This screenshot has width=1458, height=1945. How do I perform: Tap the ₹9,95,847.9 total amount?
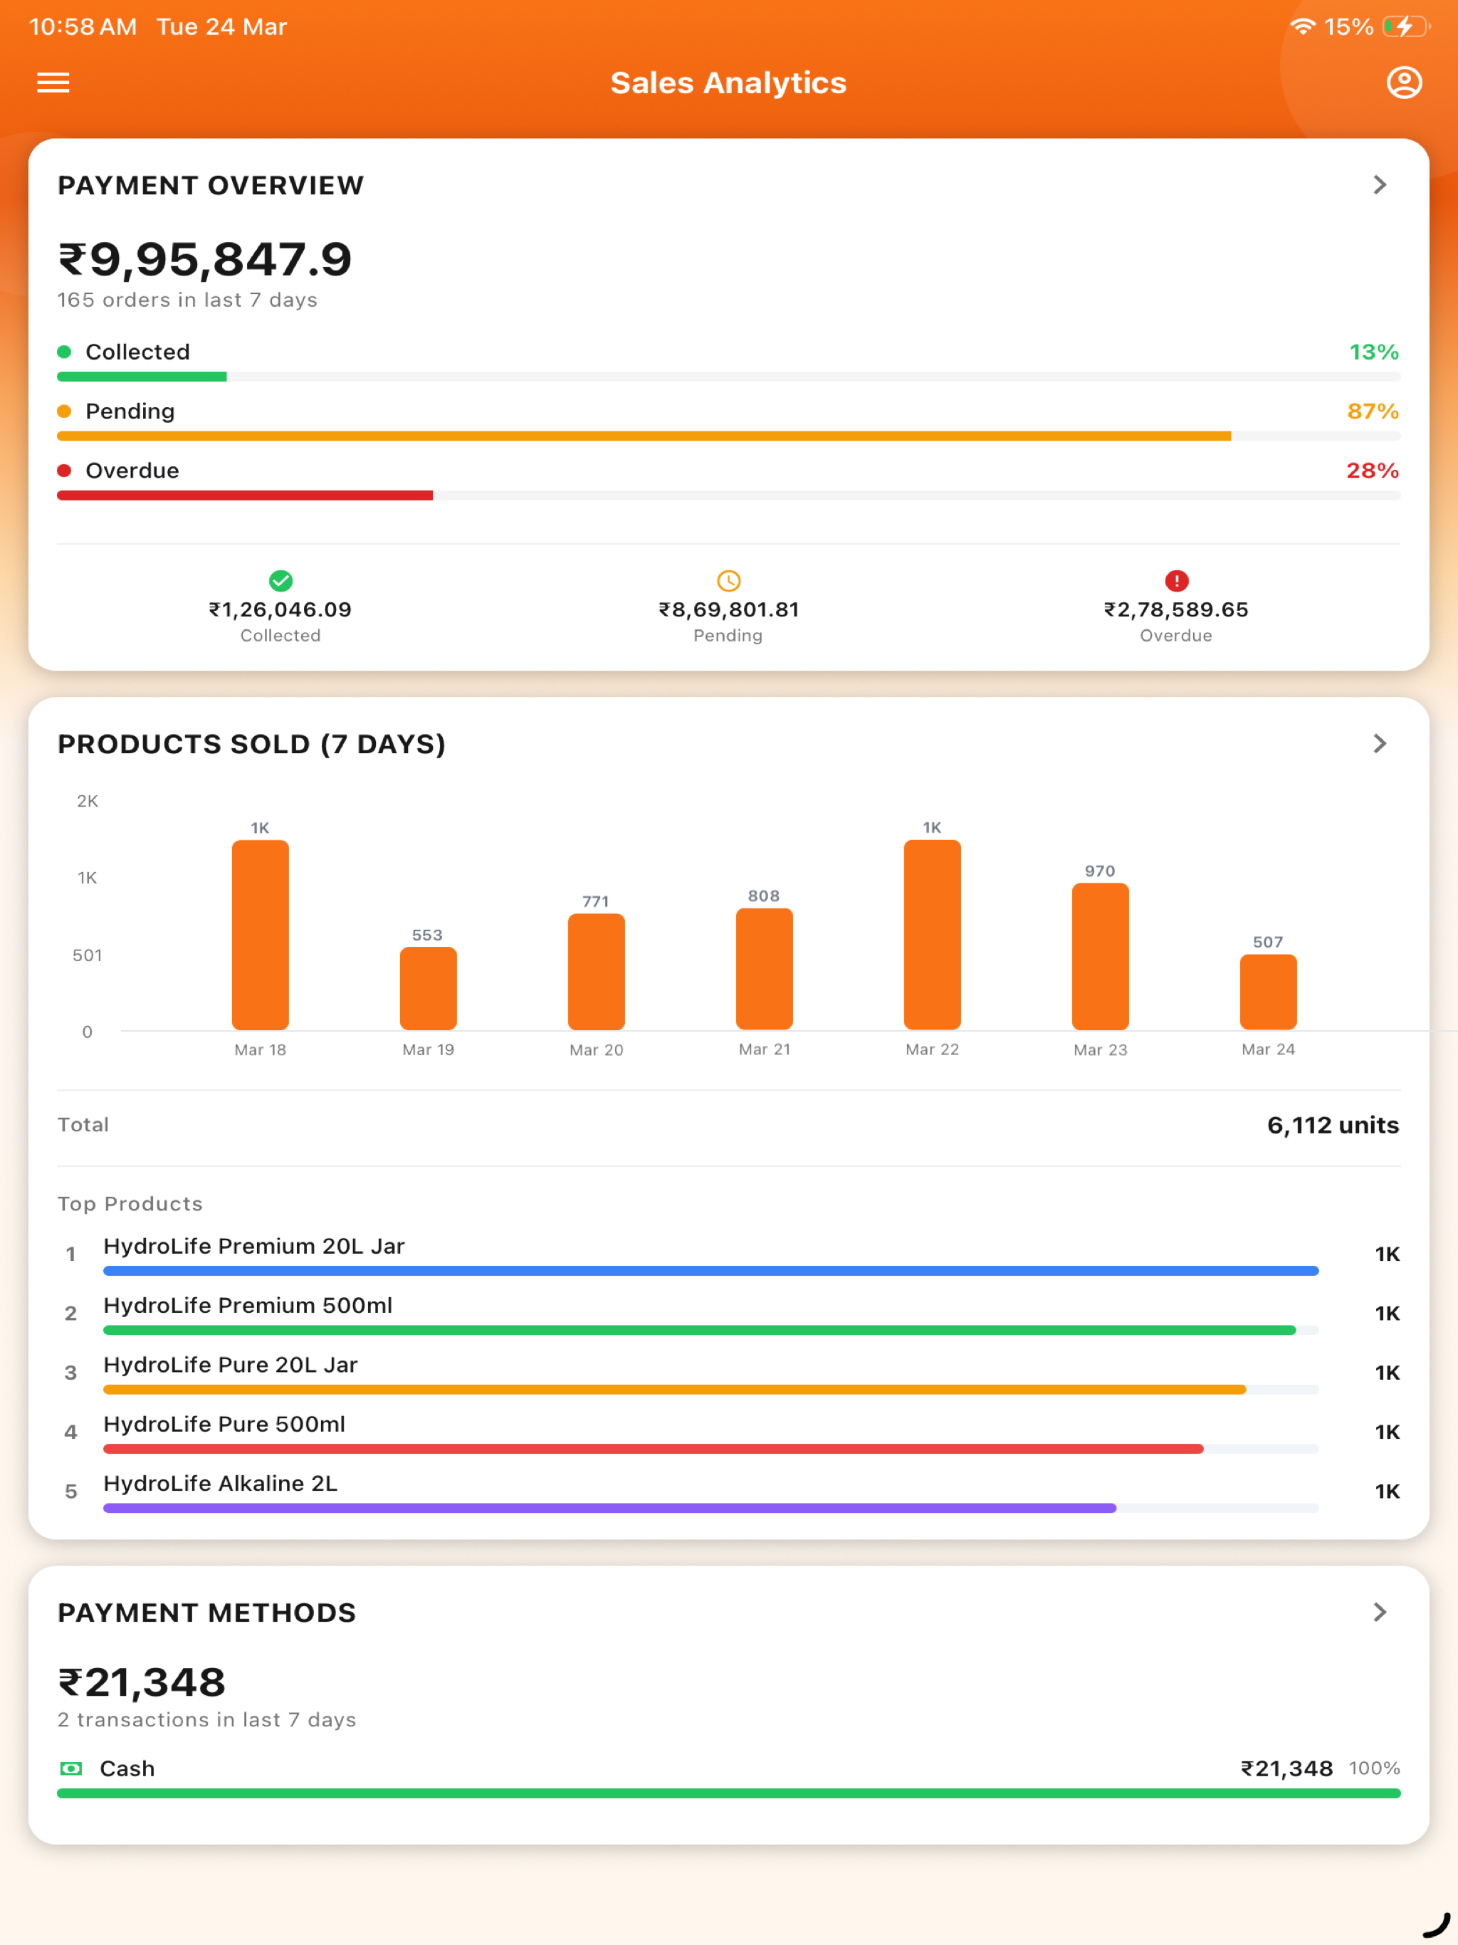(205, 259)
